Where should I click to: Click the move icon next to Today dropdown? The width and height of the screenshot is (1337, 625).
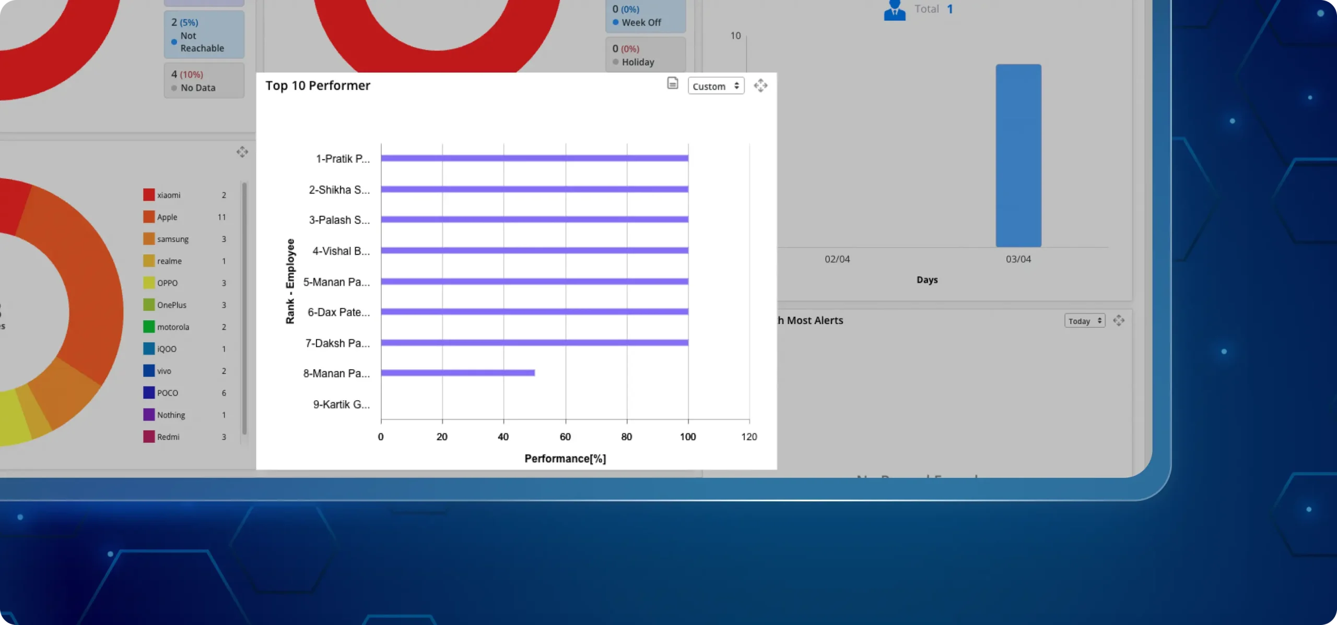point(1119,320)
